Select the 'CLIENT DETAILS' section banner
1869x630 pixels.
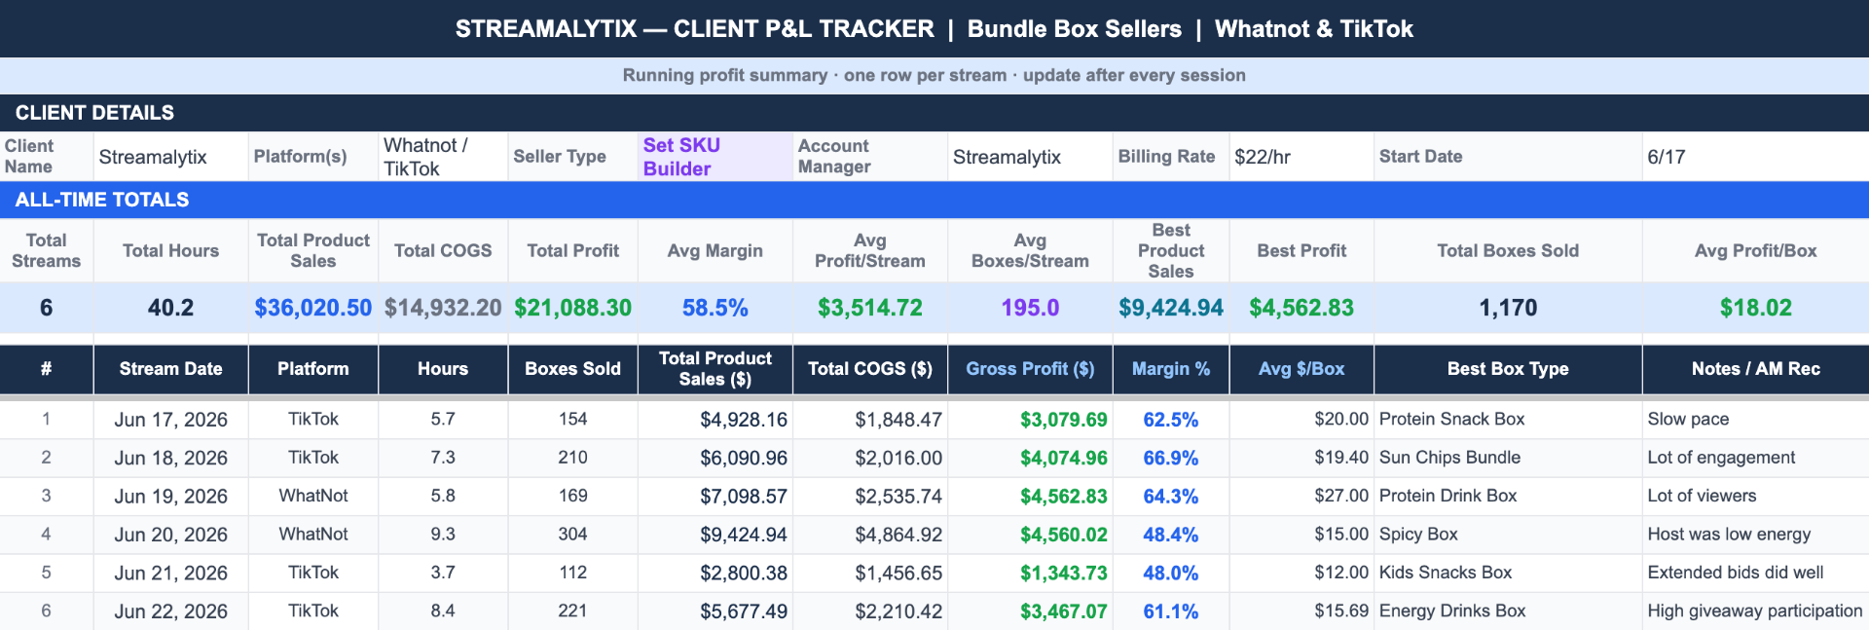pyautogui.click(x=934, y=113)
